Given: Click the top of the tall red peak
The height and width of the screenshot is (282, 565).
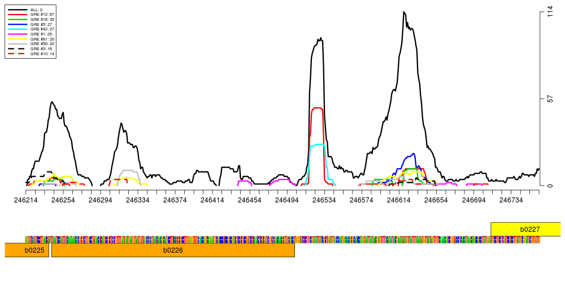Looking at the screenshot, I should point(317,108).
